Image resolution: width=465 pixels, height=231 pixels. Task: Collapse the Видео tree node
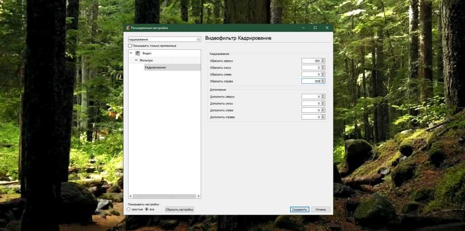131,53
